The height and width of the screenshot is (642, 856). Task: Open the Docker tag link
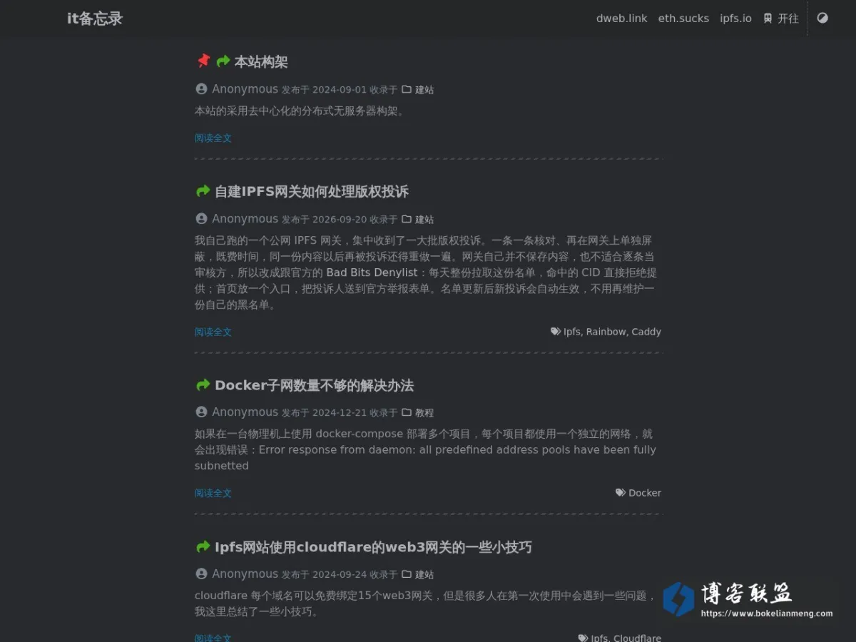645,493
